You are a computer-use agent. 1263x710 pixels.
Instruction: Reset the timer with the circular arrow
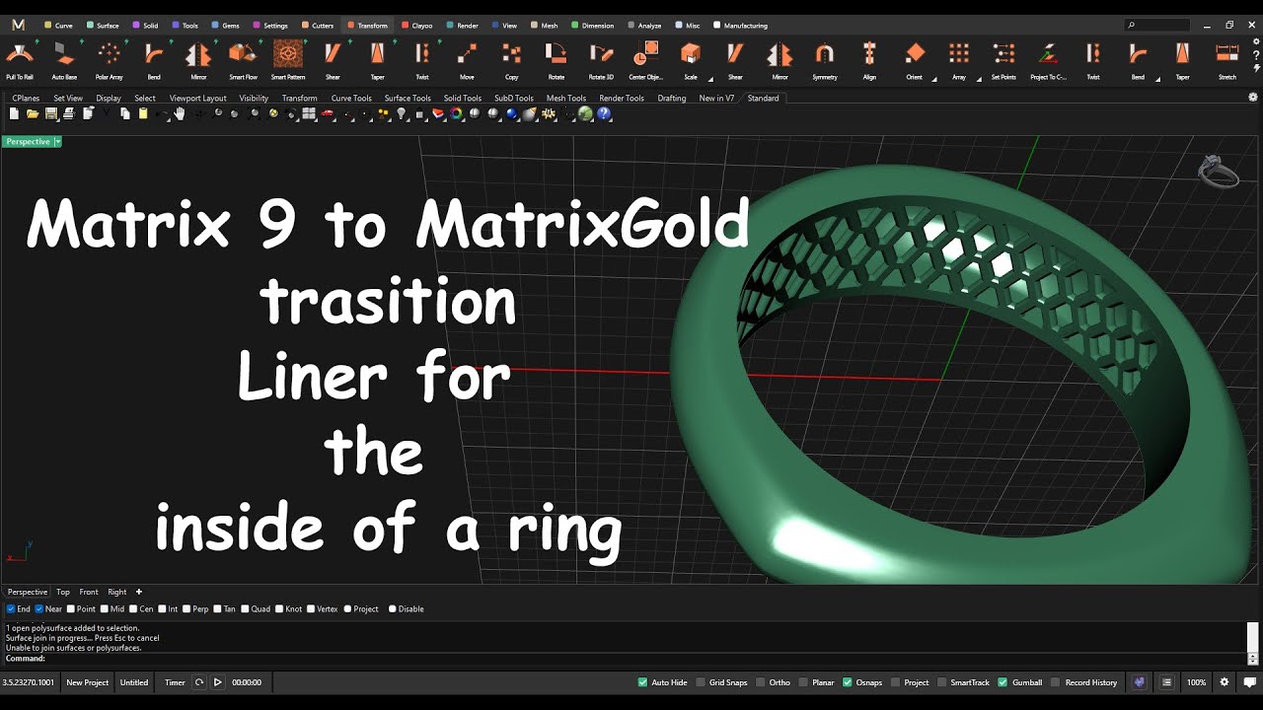coord(199,682)
